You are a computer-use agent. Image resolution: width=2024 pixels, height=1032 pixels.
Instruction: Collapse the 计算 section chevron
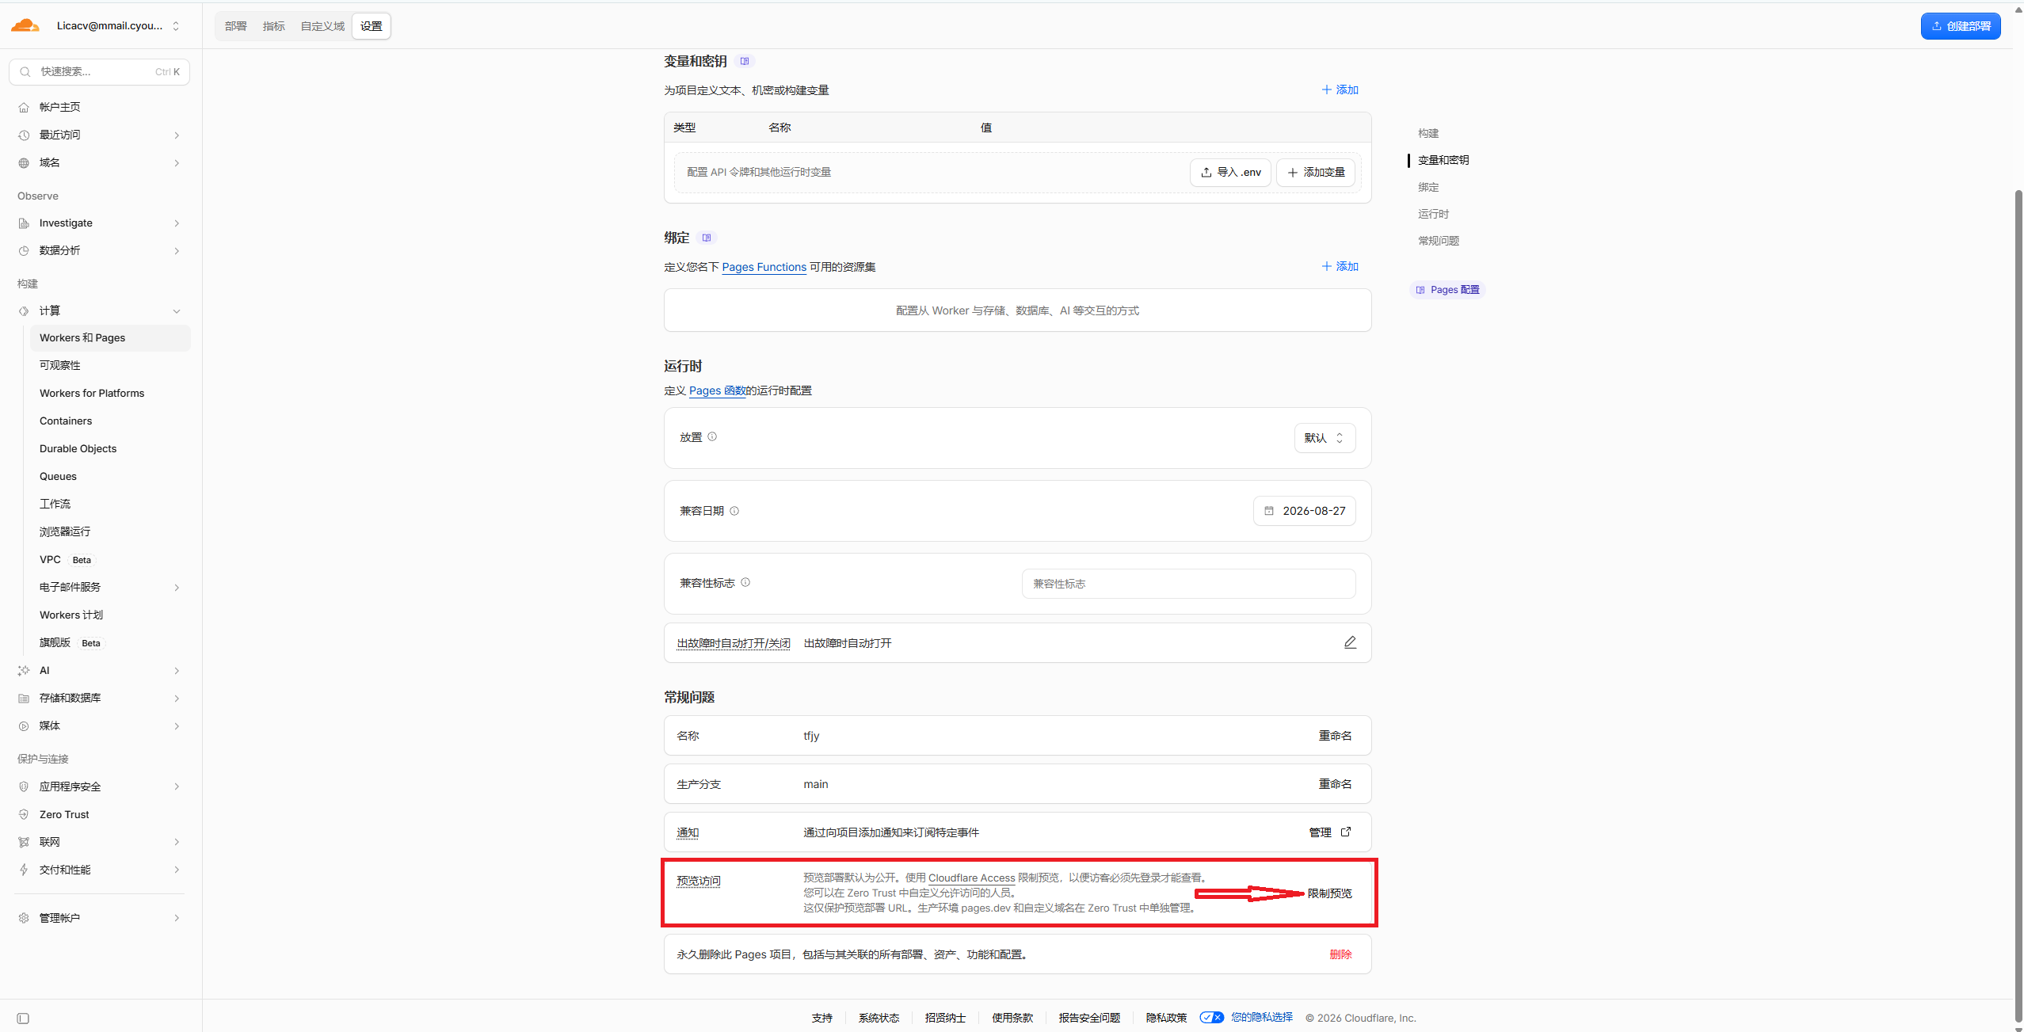point(177,311)
